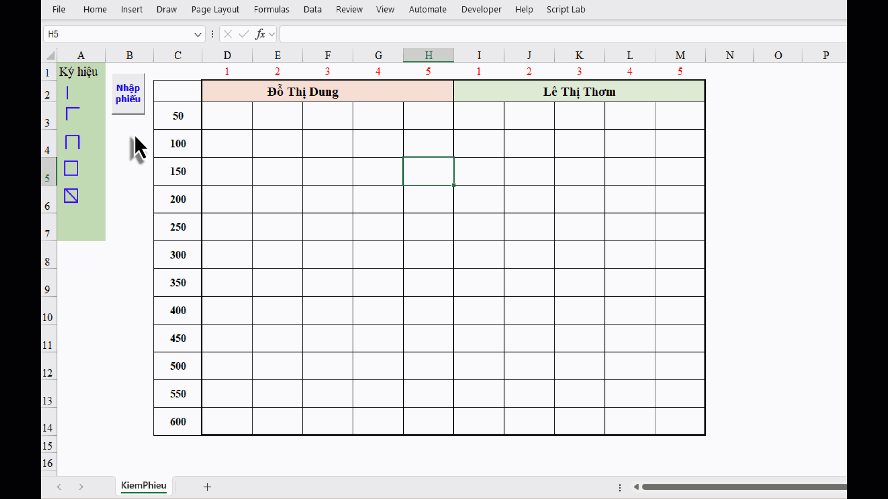Open the Developer ribbon tab
Screen dimensions: 888x499
pos(481,9)
